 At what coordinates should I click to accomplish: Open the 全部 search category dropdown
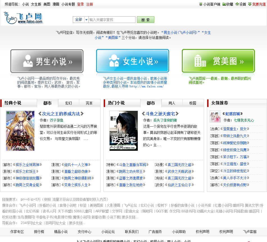tap(81, 20)
